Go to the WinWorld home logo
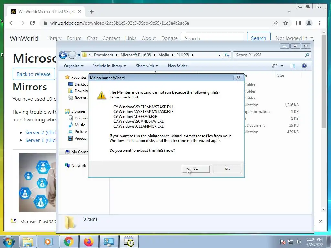The width and height of the screenshot is (331, 248). (24, 38)
